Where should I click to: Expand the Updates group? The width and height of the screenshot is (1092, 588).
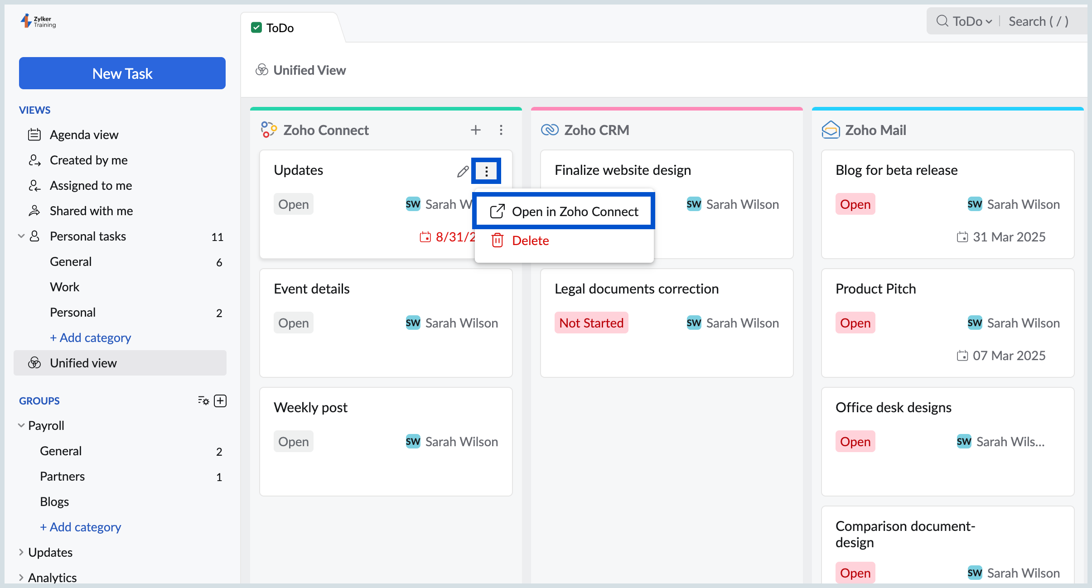21,552
